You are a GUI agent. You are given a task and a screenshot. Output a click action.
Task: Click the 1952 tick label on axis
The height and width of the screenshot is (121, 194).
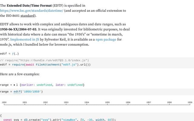coord(45,102)
